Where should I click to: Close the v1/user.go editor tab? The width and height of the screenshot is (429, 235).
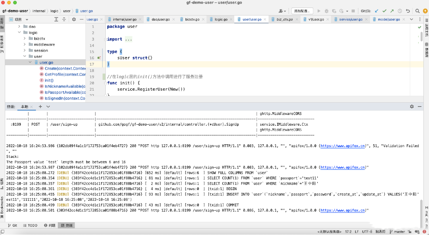pos(328,19)
